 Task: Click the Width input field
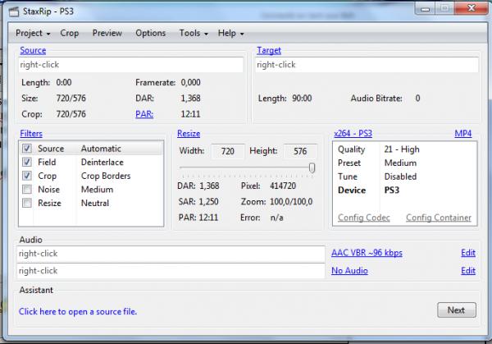click(x=227, y=151)
